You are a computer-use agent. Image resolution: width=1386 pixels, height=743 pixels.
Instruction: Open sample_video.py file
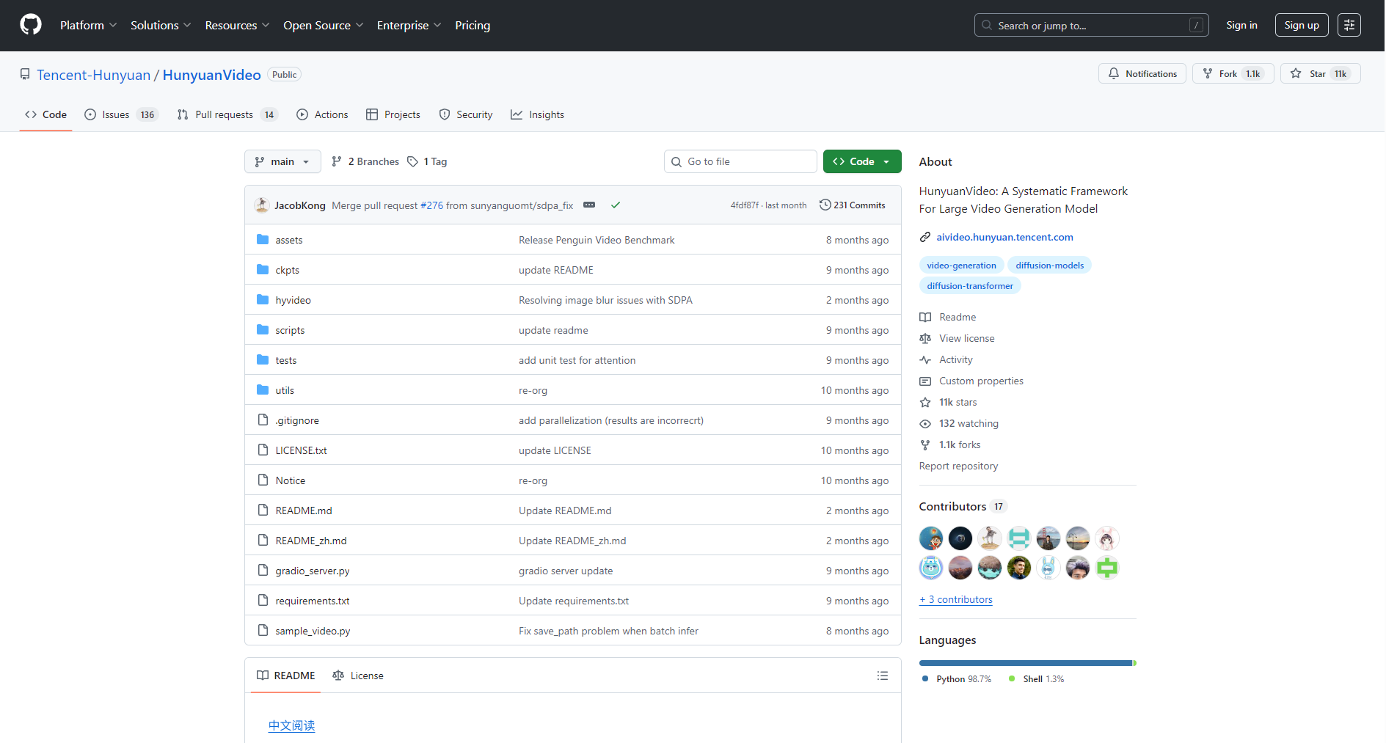(x=313, y=631)
